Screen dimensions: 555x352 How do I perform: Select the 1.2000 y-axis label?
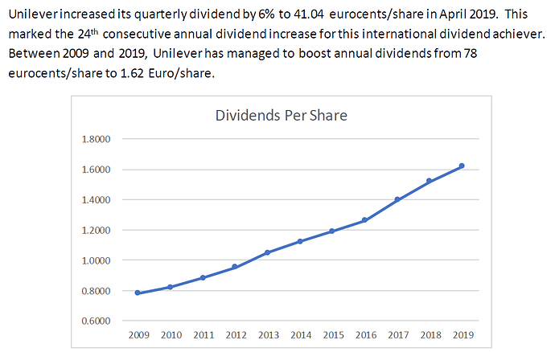[96, 231]
